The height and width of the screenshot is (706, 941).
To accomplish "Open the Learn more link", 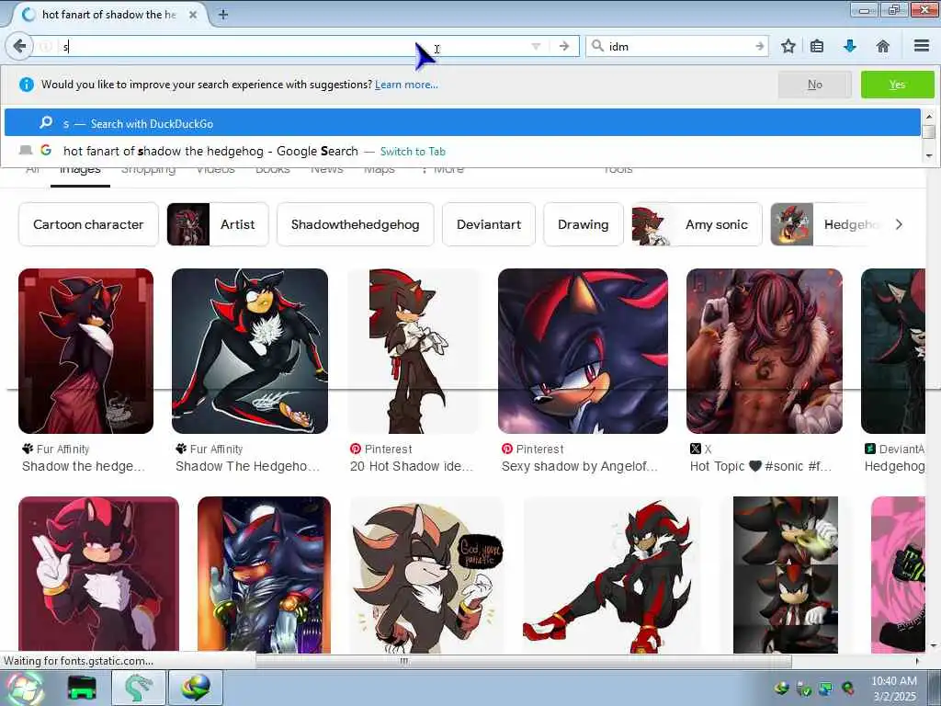I will coord(406,85).
